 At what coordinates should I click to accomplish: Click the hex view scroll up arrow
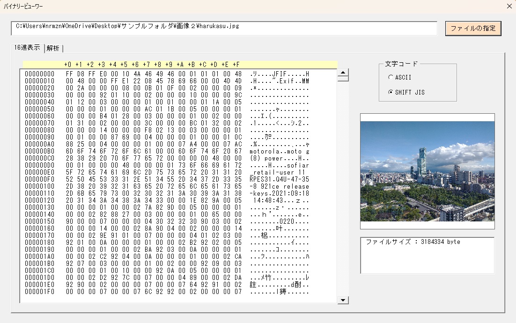click(343, 73)
